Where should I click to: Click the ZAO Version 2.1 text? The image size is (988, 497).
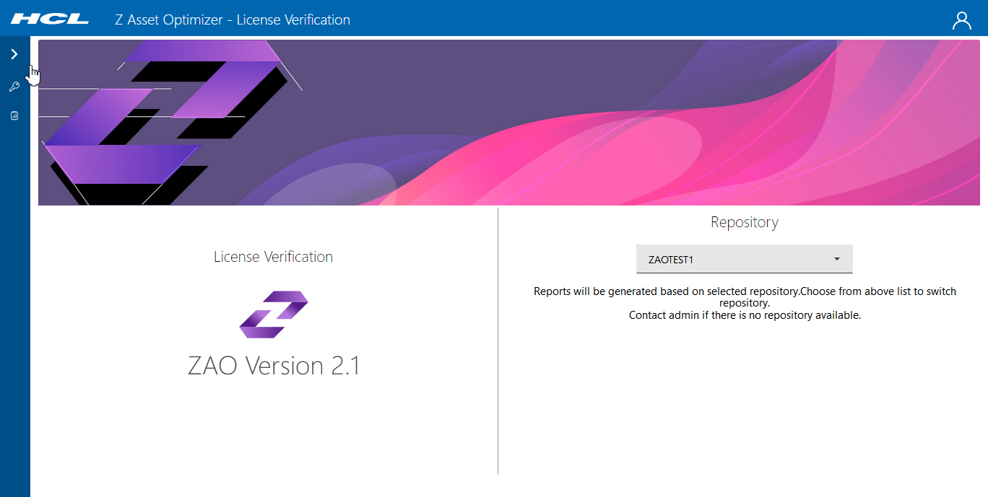[x=274, y=366]
